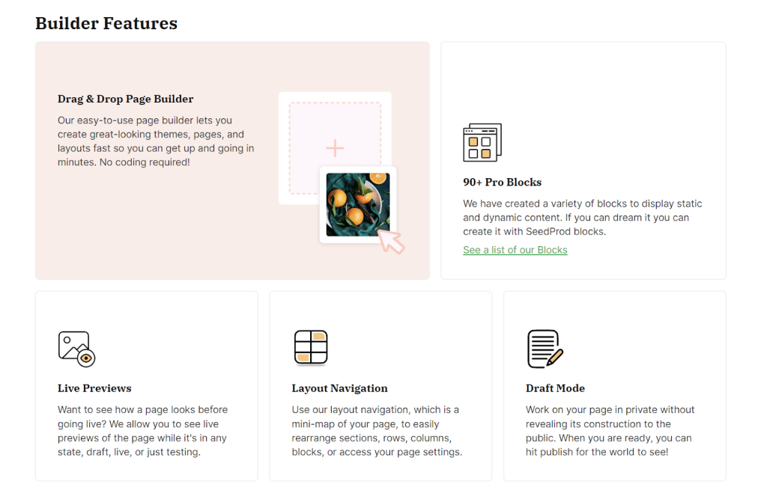
Task: Click the plus sign in dashed placeholder
Action: click(335, 148)
